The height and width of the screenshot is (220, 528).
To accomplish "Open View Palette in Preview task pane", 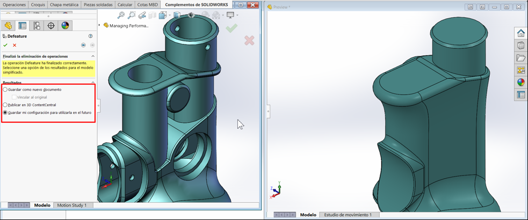I will pos(521,70).
